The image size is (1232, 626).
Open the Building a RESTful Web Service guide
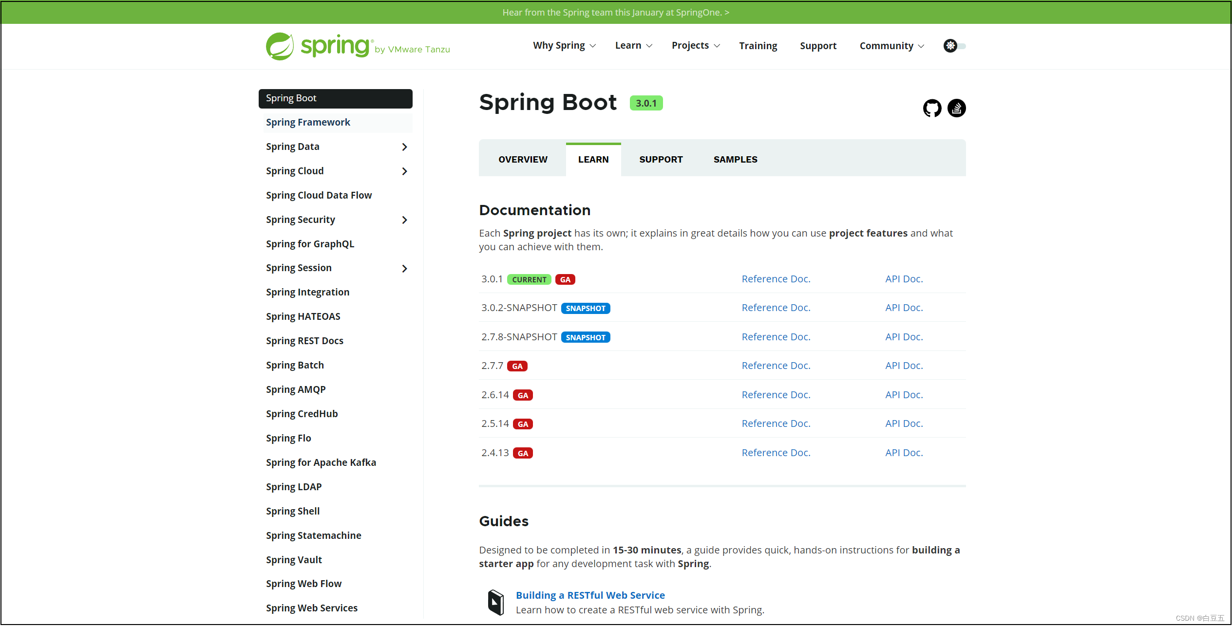coord(590,595)
